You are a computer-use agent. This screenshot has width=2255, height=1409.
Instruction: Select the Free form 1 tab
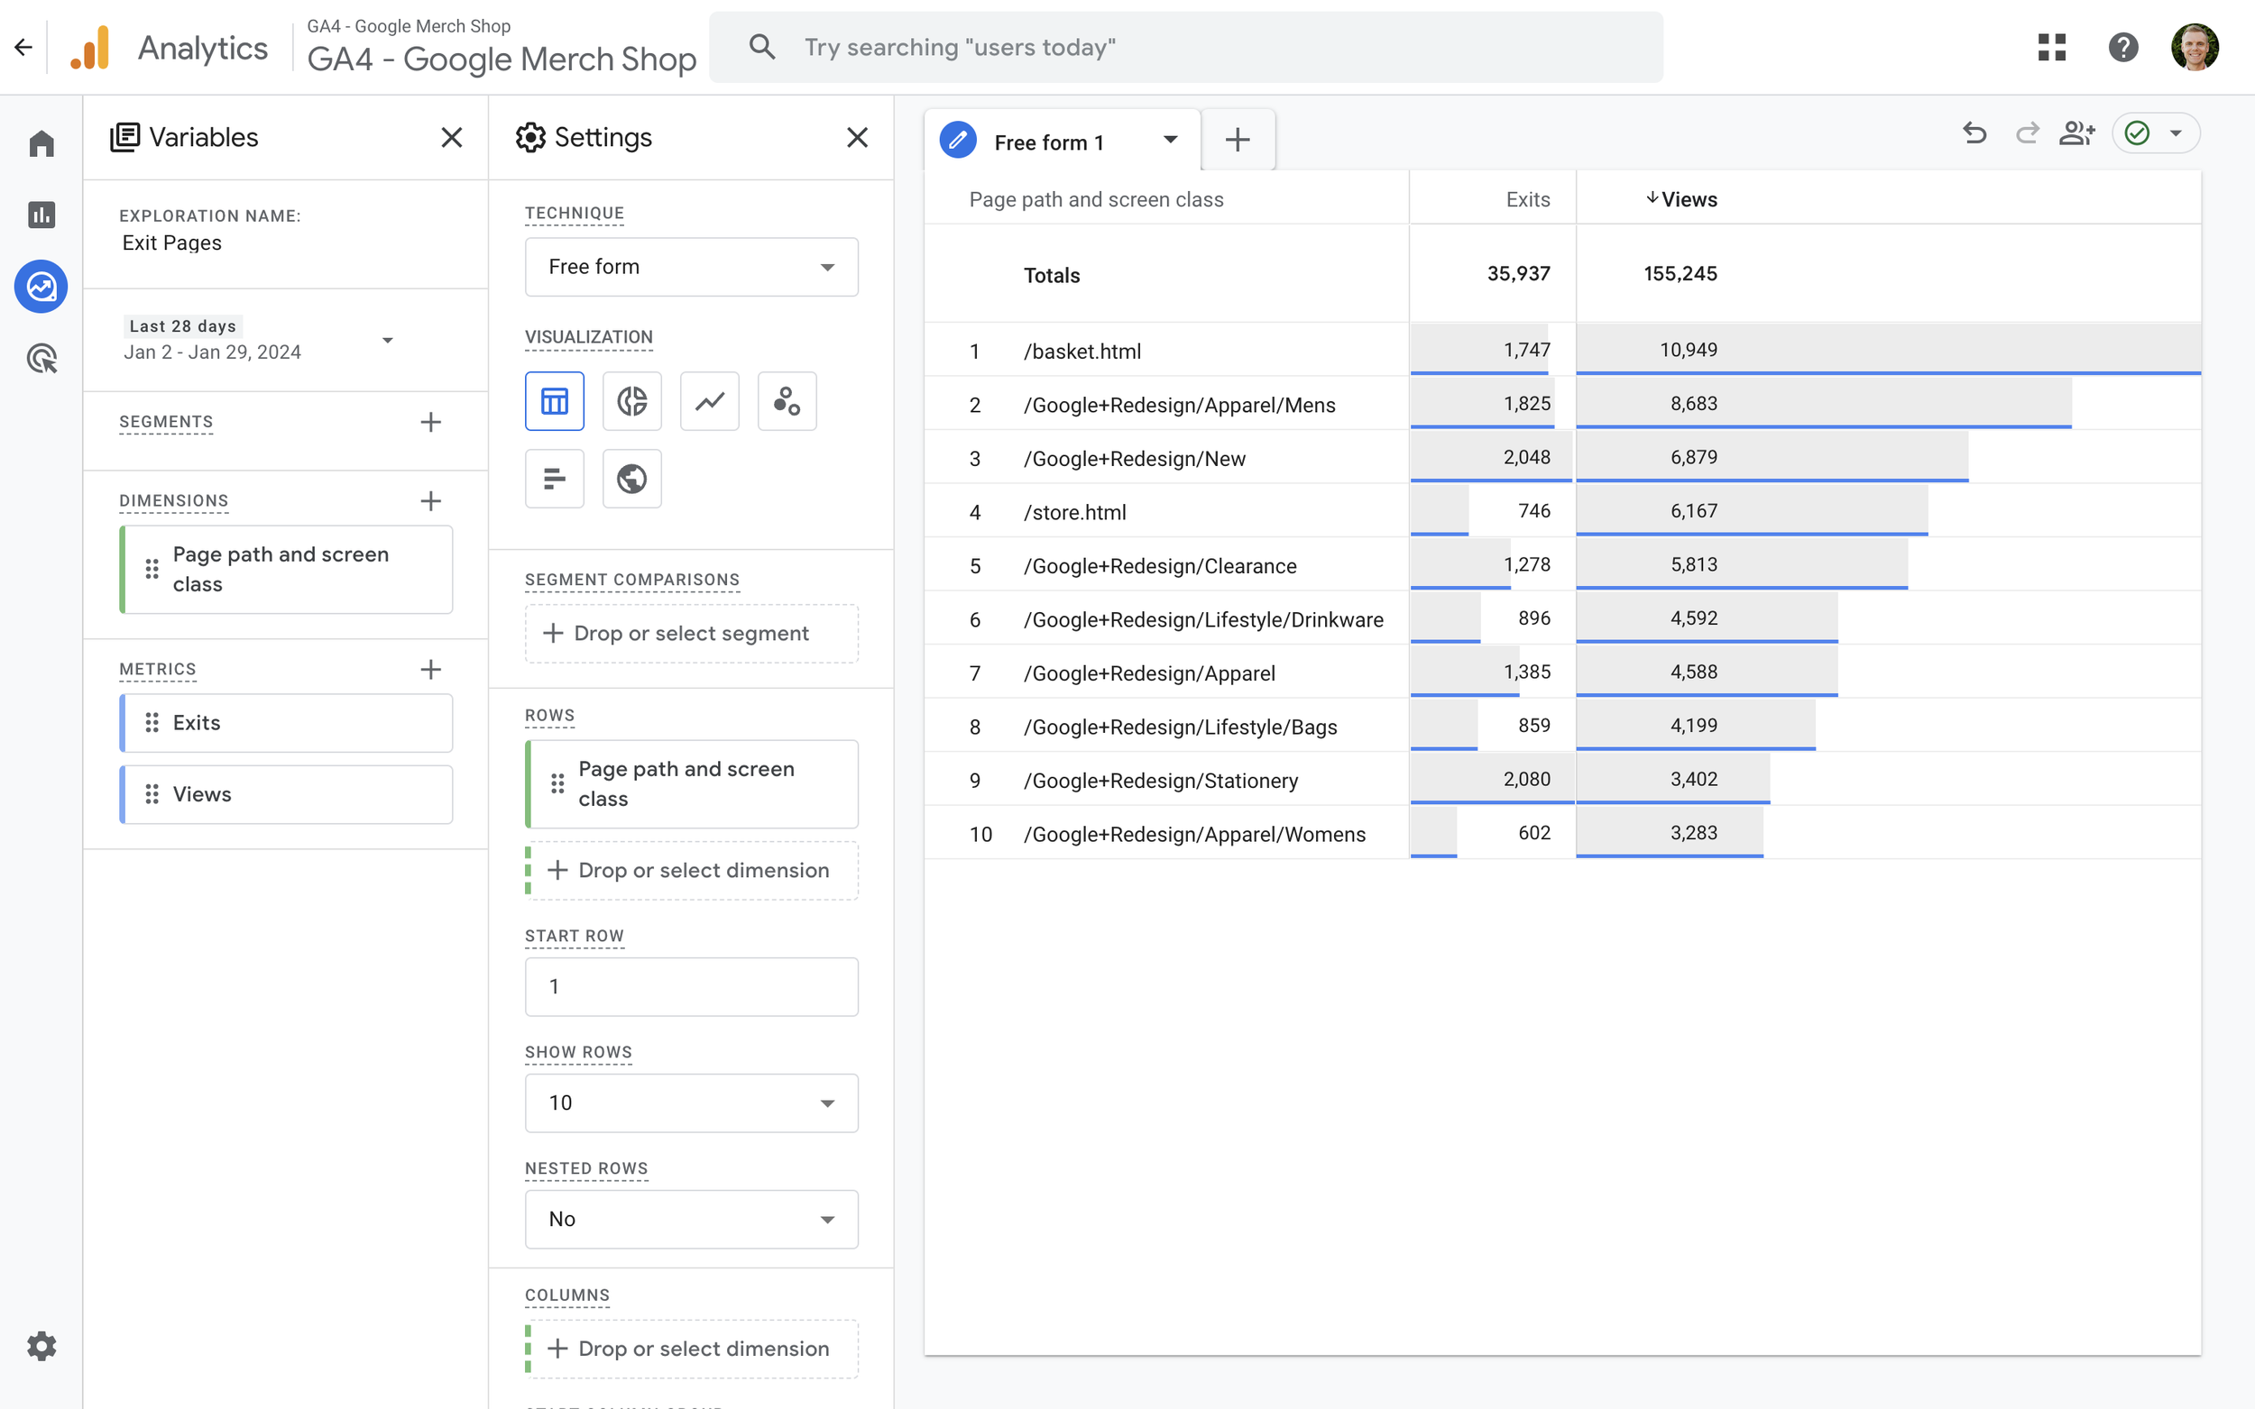[x=1049, y=141]
